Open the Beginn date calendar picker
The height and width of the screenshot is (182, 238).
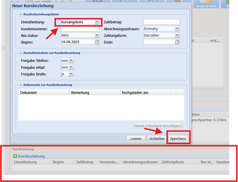point(97,42)
